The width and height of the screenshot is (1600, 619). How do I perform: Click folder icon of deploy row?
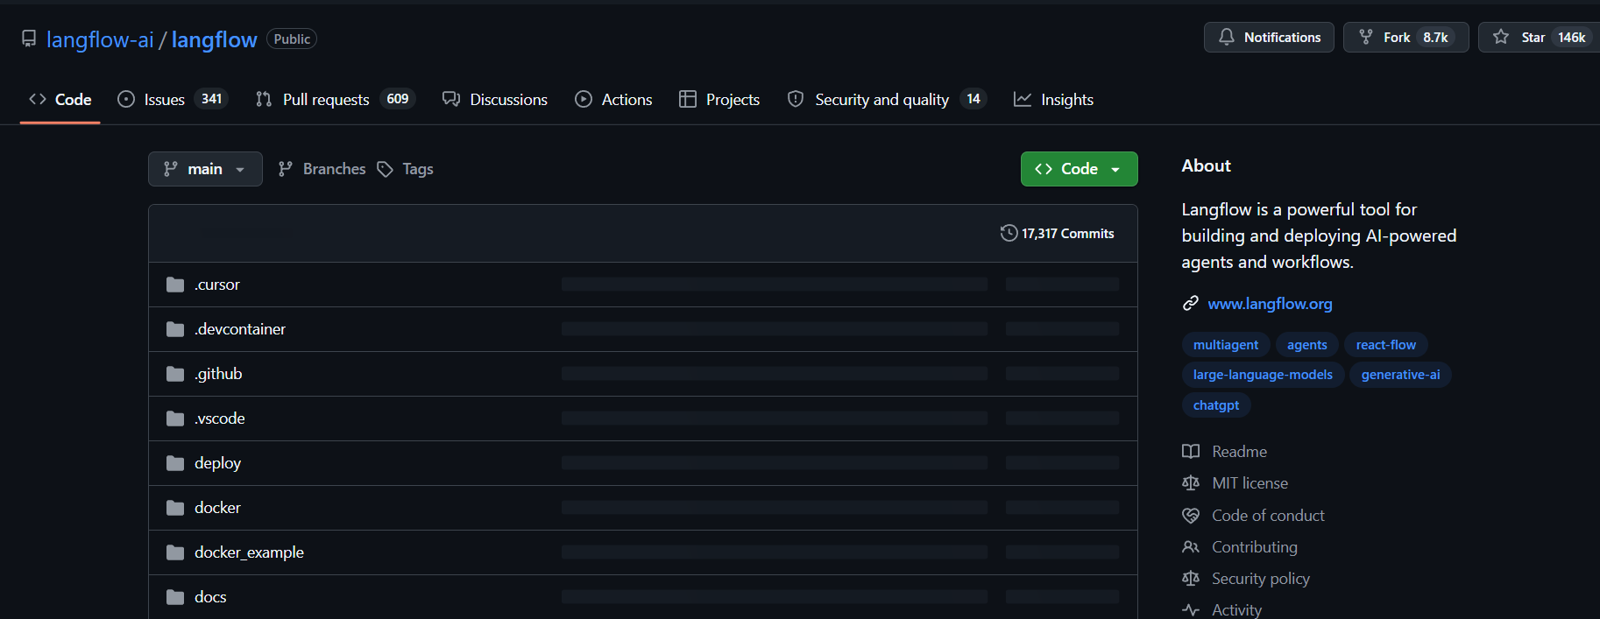click(x=175, y=463)
